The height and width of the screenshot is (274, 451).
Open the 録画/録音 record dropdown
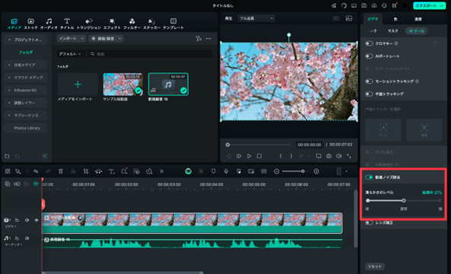106,39
